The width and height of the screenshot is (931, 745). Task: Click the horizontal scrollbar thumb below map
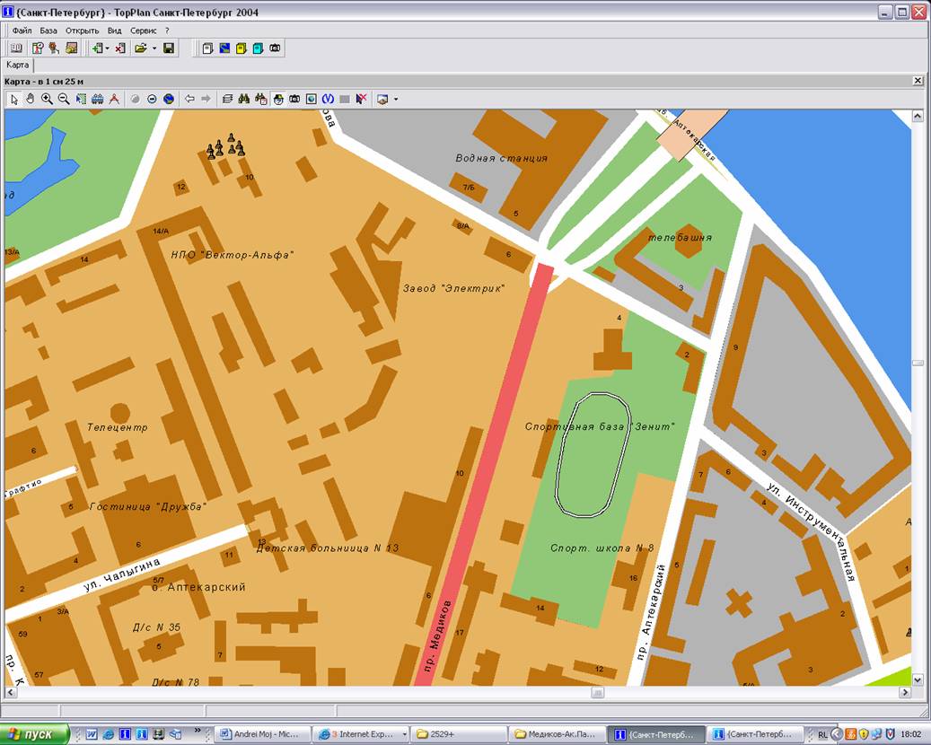coord(597,693)
